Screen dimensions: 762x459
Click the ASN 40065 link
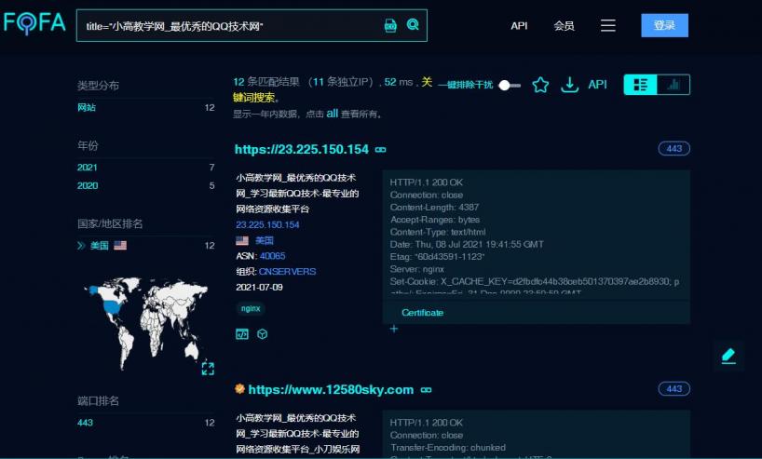[x=273, y=256]
